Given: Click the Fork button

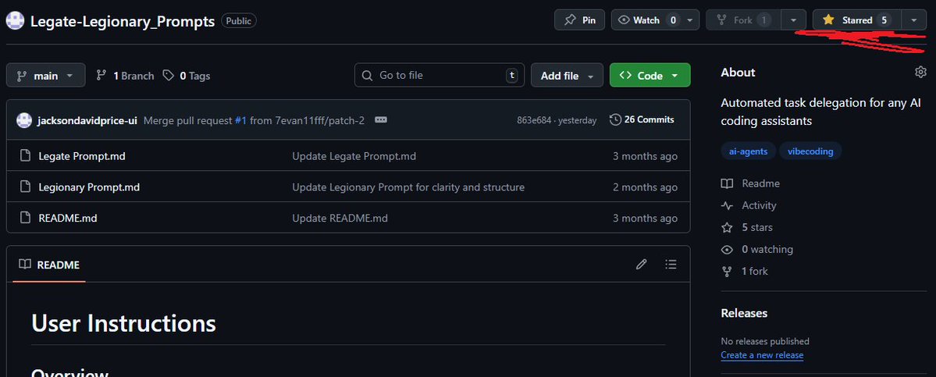Looking at the screenshot, I should 743,20.
